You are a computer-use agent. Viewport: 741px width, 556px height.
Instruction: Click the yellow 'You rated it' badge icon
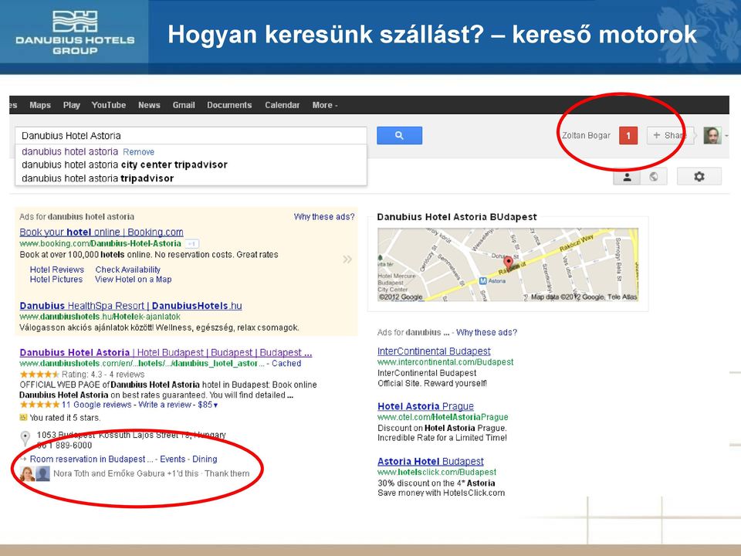click(x=22, y=418)
